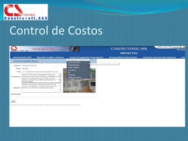Click the orange Terminar icon at top right
The image size is (188, 141).
[181, 47]
